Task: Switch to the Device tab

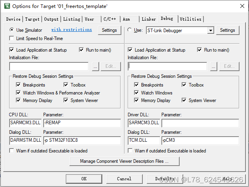Action: coord(13,19)
